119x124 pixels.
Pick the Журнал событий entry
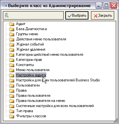(30, 44)
